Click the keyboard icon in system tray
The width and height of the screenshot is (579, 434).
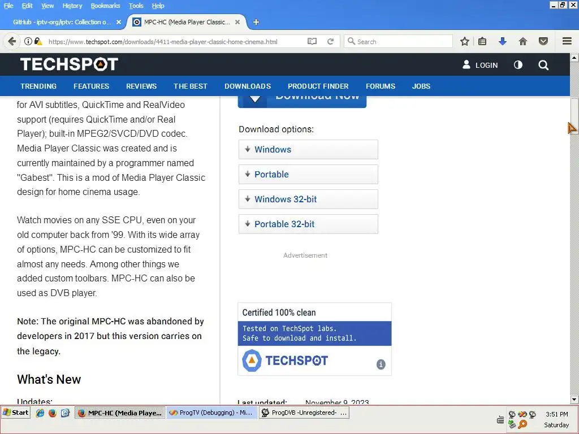(500, 420)
